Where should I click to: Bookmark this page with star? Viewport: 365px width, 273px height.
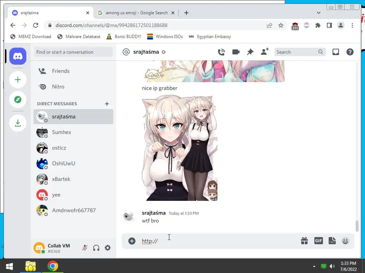(x=281, y=25)
